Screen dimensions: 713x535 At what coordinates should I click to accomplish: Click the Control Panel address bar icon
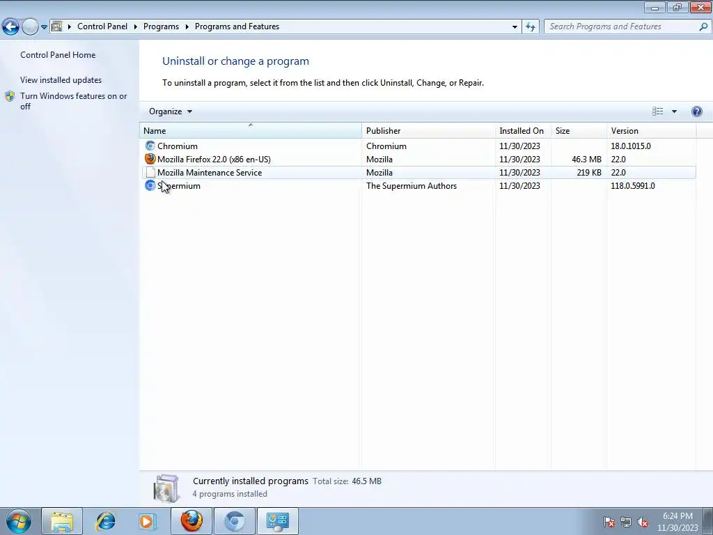(x=57, y=26)
